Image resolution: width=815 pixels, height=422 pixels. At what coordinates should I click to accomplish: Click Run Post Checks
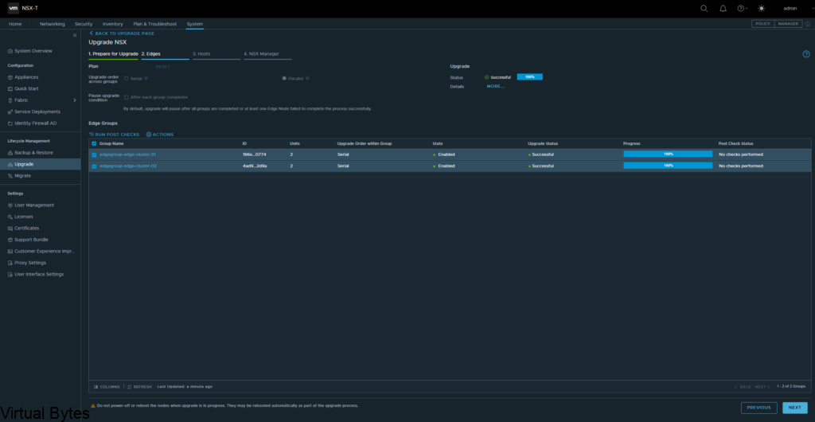click(115, 135)
